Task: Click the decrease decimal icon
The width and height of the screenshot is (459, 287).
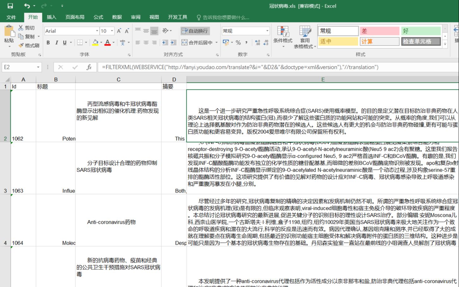Action: click(x=266, y=42)
